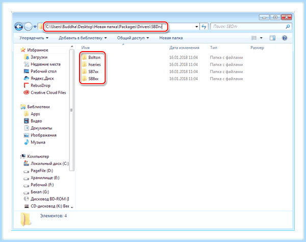Open the Общий доступ menu
This screenshot has width=306, height=242.
coord(133,38)
